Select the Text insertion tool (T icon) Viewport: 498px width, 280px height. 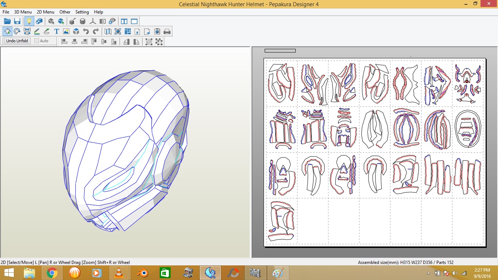tap(57, 32)
